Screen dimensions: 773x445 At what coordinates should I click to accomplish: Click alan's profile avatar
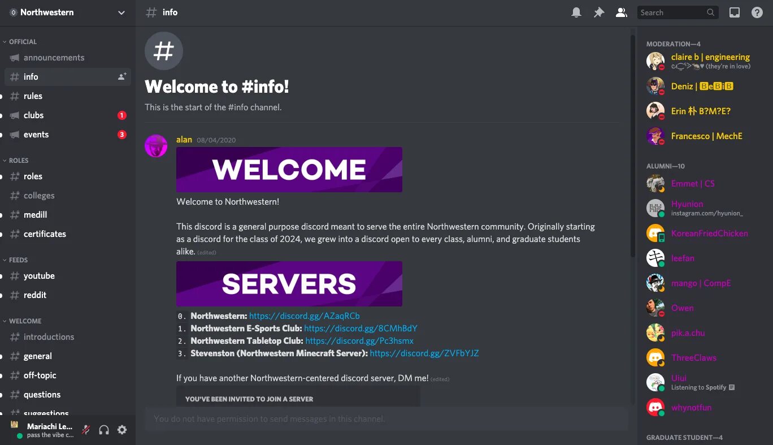pyautogui.click(x=156, y=146)
